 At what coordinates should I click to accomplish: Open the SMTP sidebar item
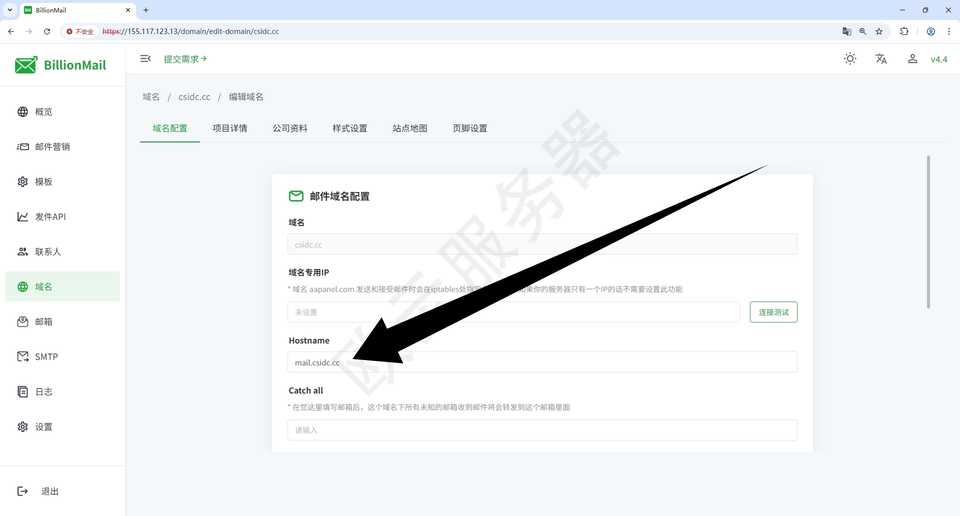tap(46, 356)
